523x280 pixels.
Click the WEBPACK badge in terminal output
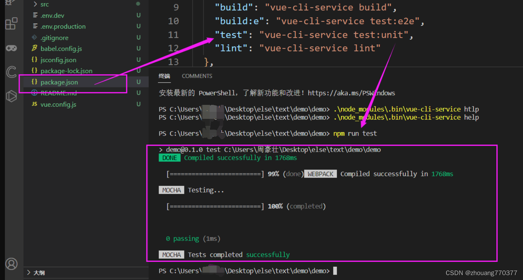coord(320,174)
